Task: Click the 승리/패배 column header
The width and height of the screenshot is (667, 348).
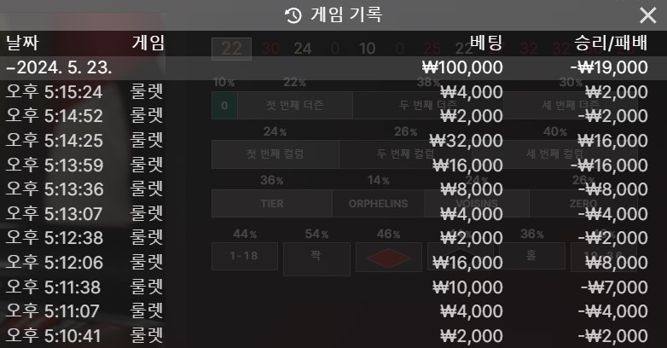Action: (x=611, y=43)
